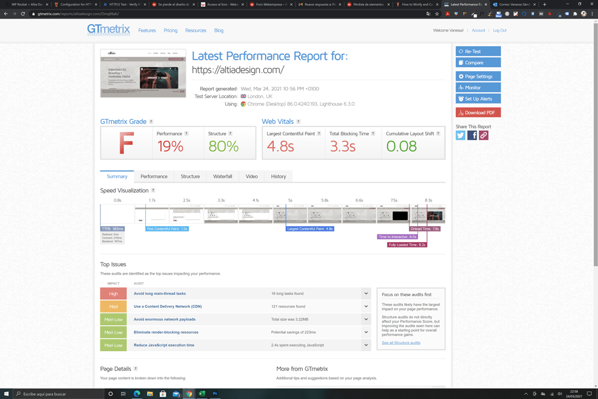Go back with browser back arrow
598x399 pixels.
click(x=6, y=14)
